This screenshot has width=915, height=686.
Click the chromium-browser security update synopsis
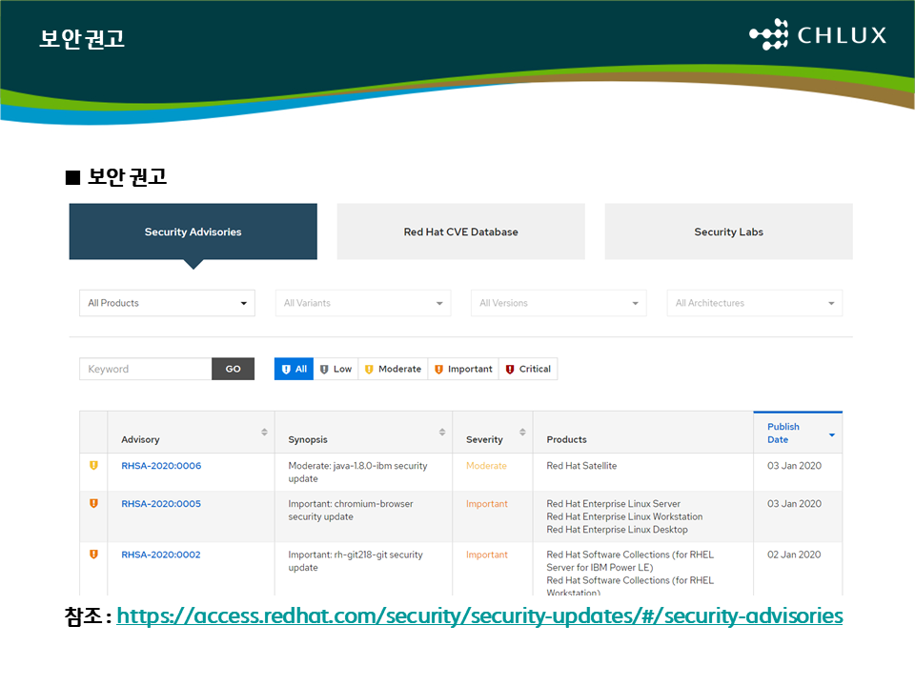pyautogui.click(x=351, y=510)
